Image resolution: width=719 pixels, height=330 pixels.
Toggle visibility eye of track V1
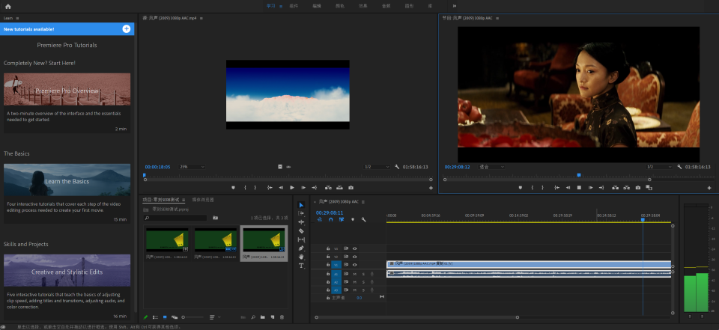click(x=355, y=264)
